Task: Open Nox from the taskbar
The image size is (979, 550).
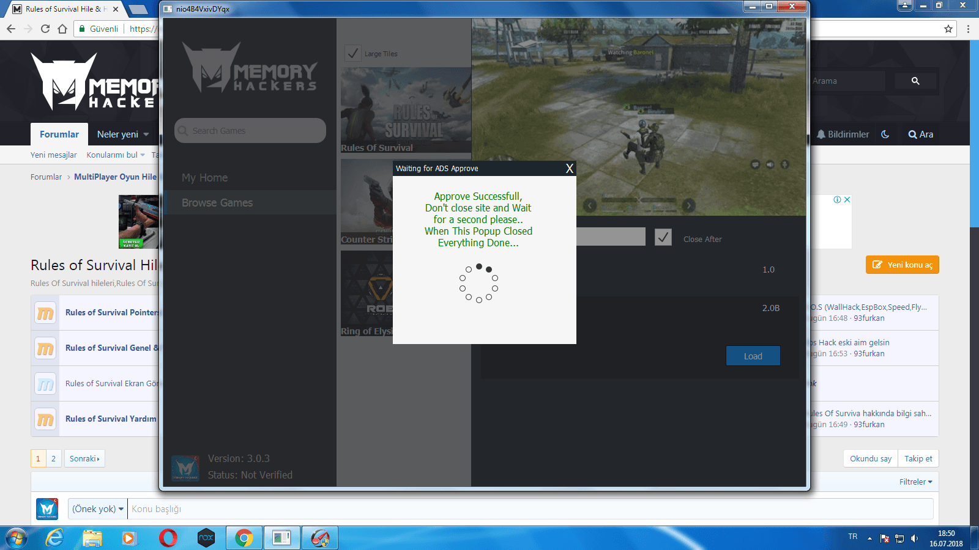Action: [x=206, y=538]
